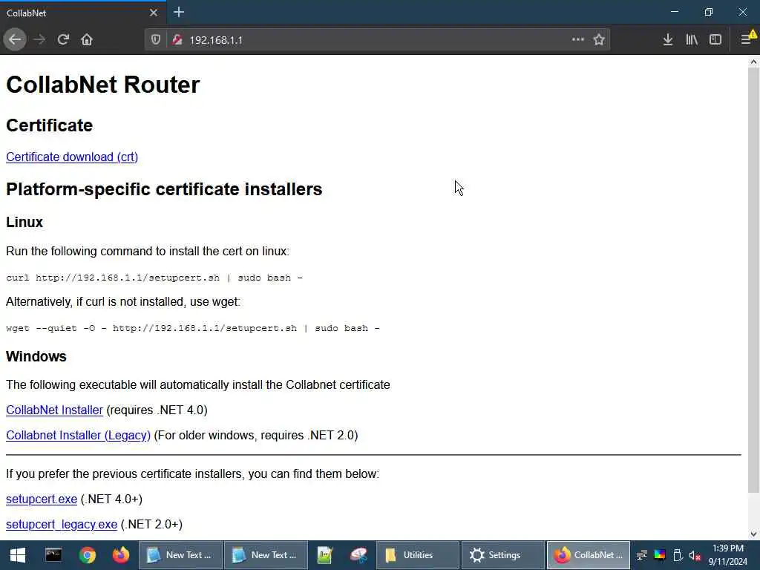This screenshot has width=760, height=570.
Task: Open the downloads panel
Action: point(668,40)
